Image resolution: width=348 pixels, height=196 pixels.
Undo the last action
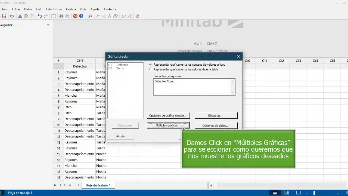pyautogui.click(x=40, y=16)
